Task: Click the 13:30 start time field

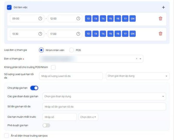Action: click(27, 34)
